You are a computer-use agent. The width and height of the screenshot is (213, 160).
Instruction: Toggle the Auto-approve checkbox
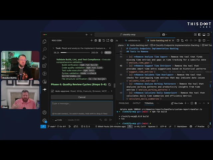(x=52, y=91)
